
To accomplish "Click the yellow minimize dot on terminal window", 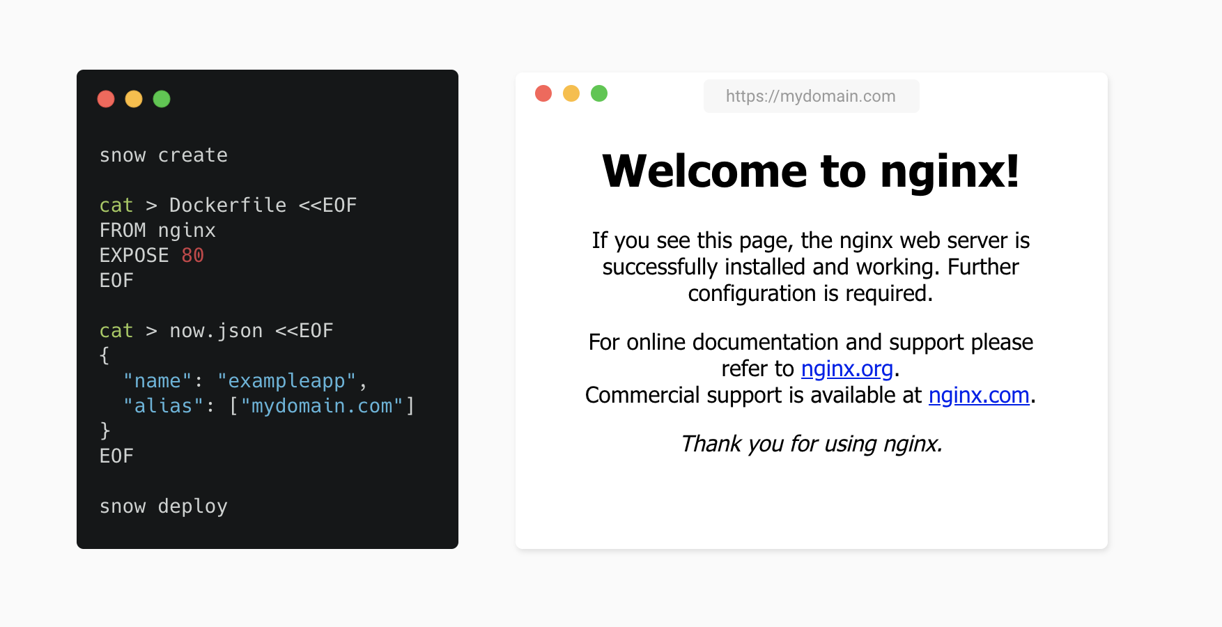I will click(134, 99).
